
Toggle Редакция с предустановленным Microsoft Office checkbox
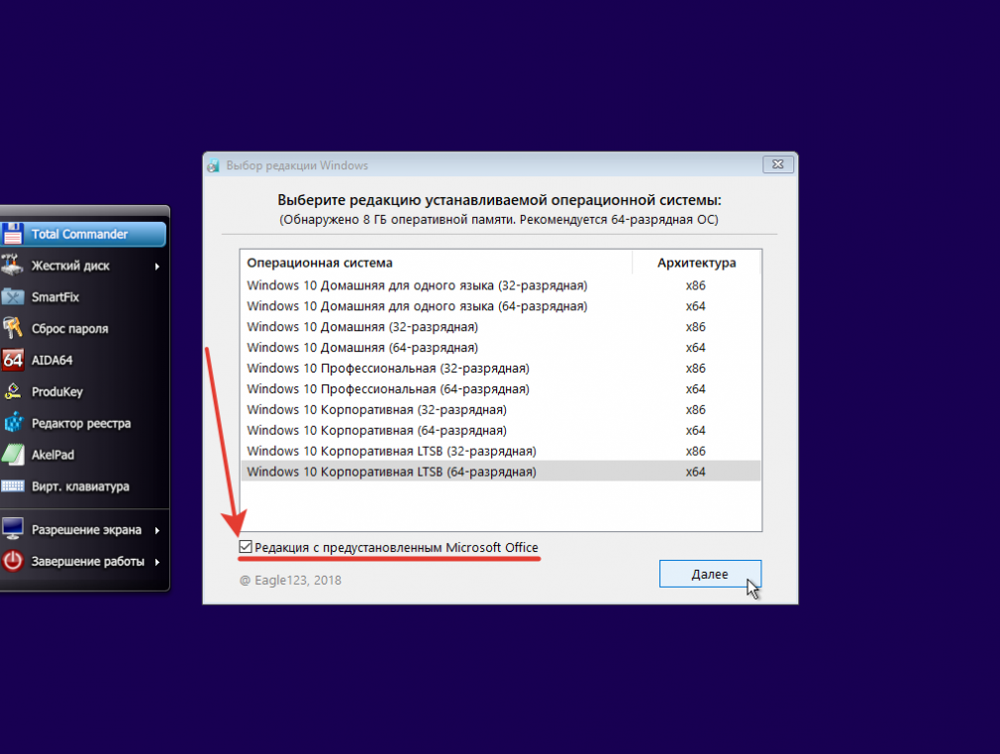coord(246,547)
